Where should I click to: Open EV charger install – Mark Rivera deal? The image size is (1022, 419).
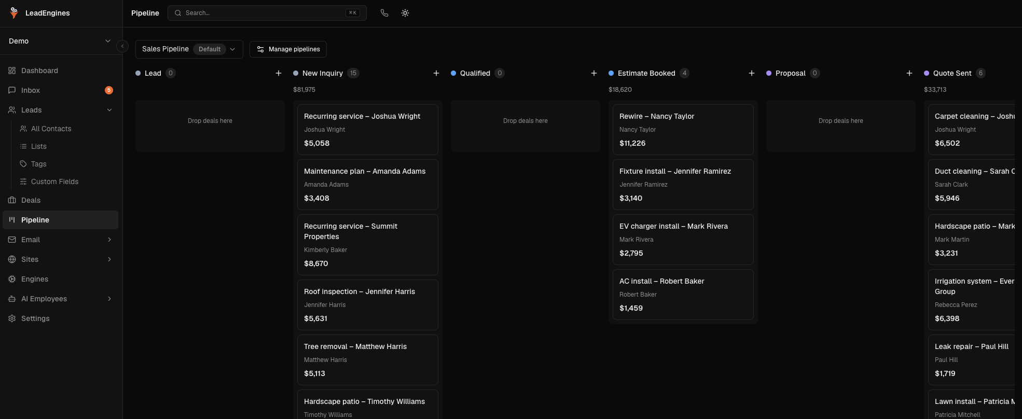click(x=683, y=240)
